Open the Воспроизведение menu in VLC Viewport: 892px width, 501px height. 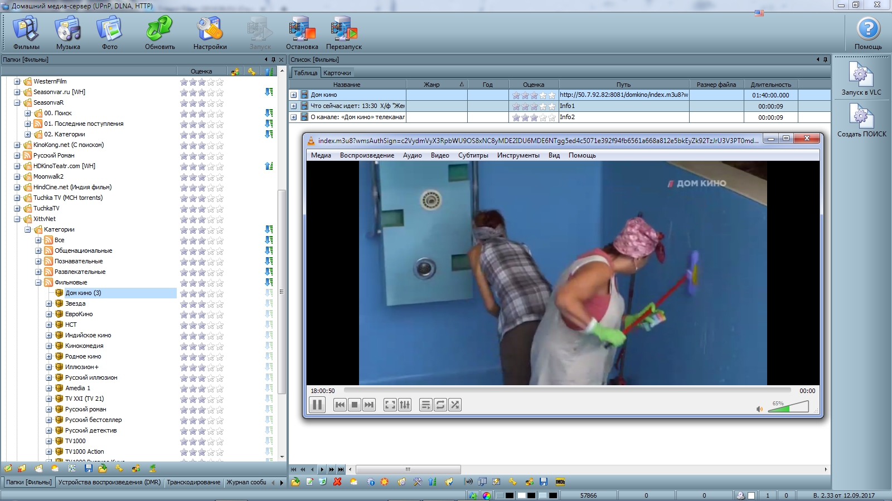click(x=367, y=155)
